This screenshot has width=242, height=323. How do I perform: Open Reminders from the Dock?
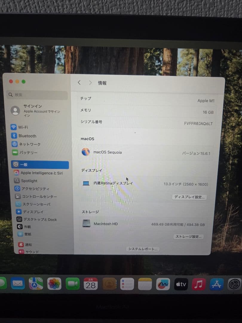coord(127,284)
